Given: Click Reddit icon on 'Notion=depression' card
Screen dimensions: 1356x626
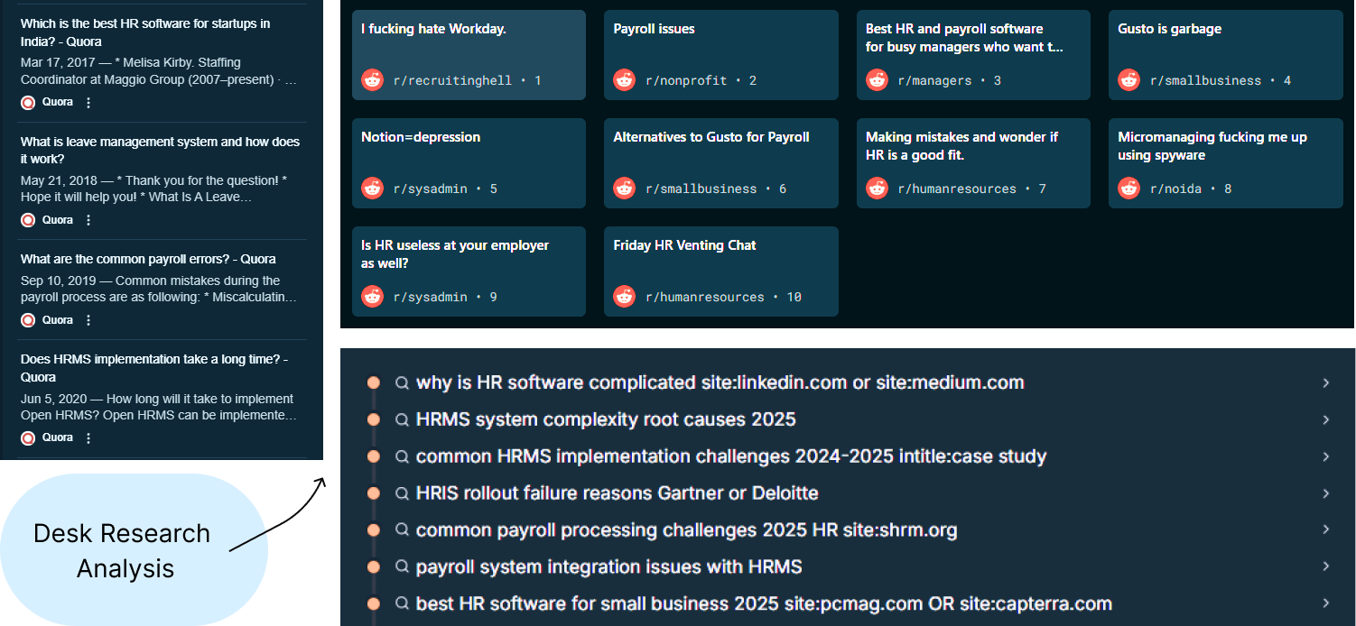Looking at the screenshot, I should click(372, 189).
